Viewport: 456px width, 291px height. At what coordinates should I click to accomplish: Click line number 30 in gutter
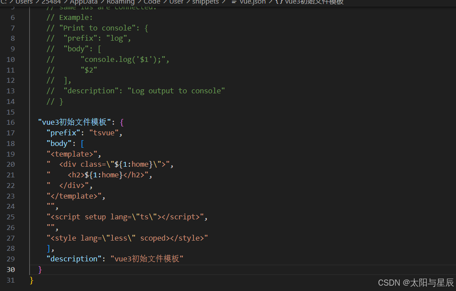coord(11,269)
